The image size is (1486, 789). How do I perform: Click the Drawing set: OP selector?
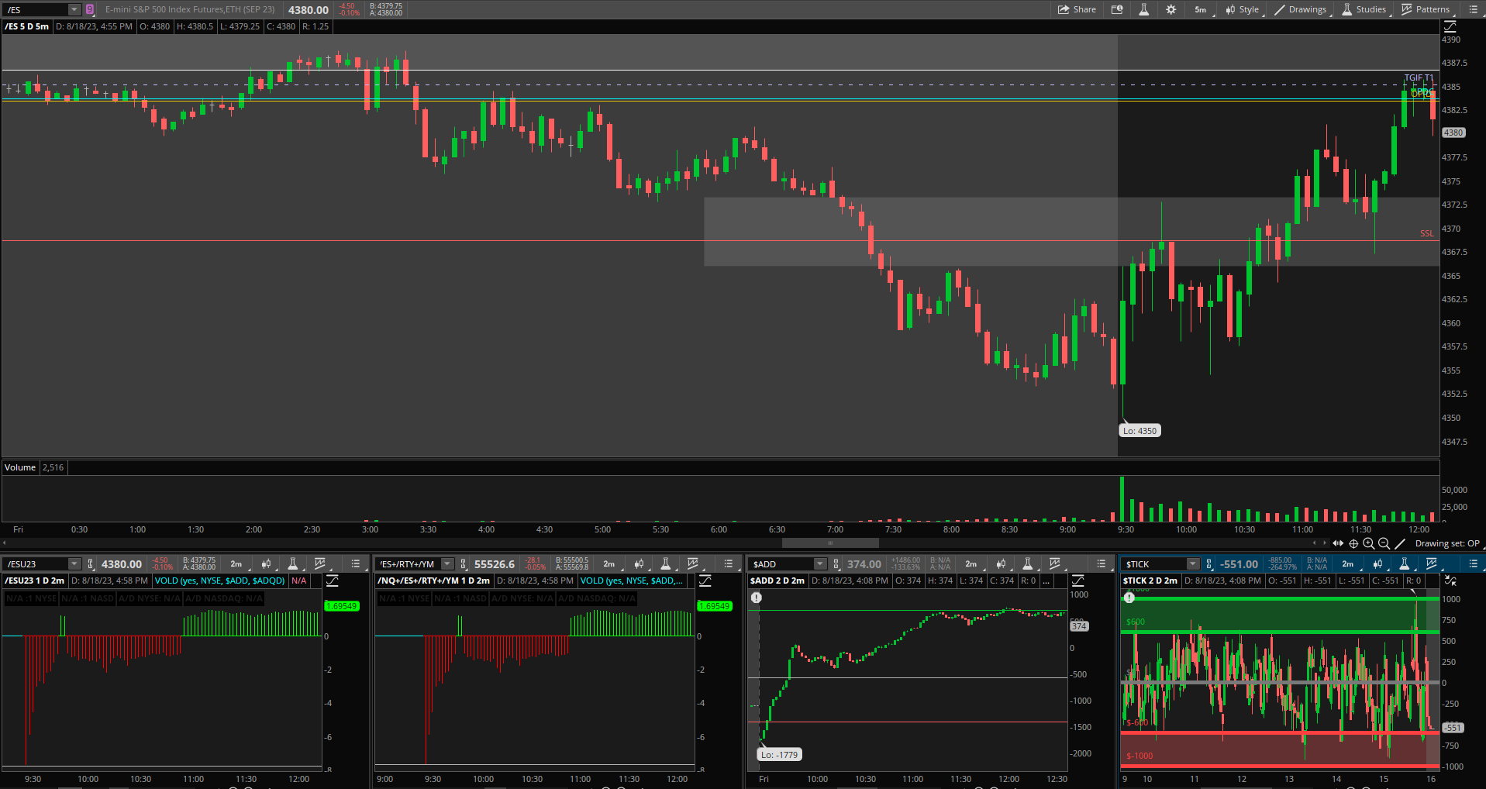pyautogui.click(x=1446, y=543)
